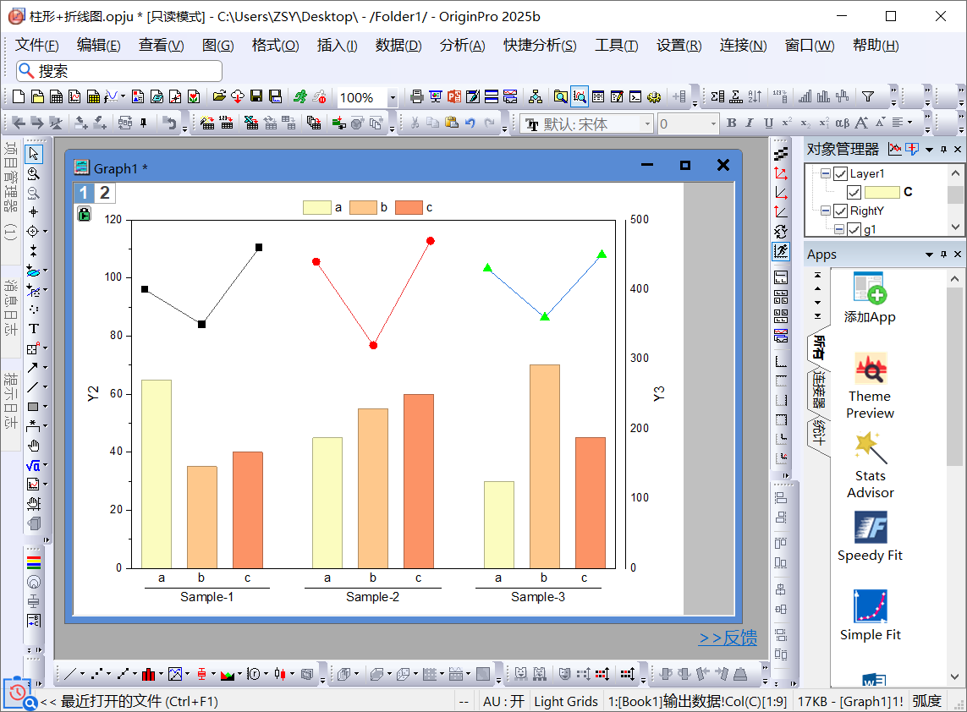Viewport: 967px width, 712px height.
Task: Open the 分析(A) menu
Action: point(462,46)
